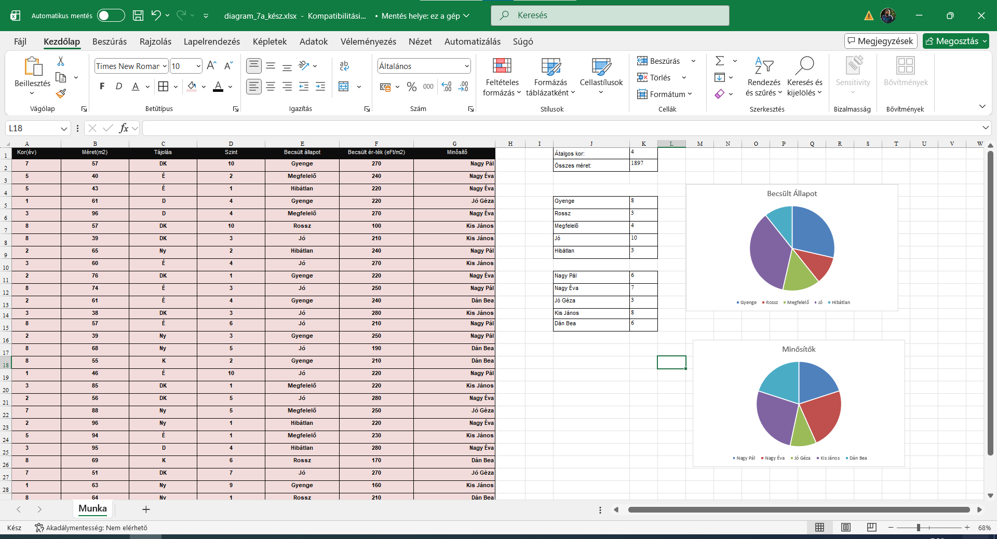Open the font name dropdown

[165, 66]
